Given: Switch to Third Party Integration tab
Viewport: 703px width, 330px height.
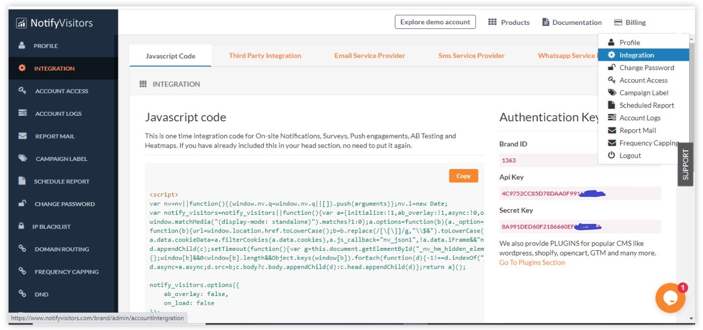Looking at the screenshot, I should click(265, 56).
